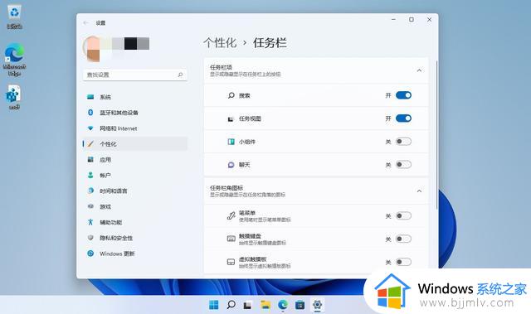The image size is (531, 314).
Task: Click the 触摸键盘 keyboard icon
Action: 231,239
